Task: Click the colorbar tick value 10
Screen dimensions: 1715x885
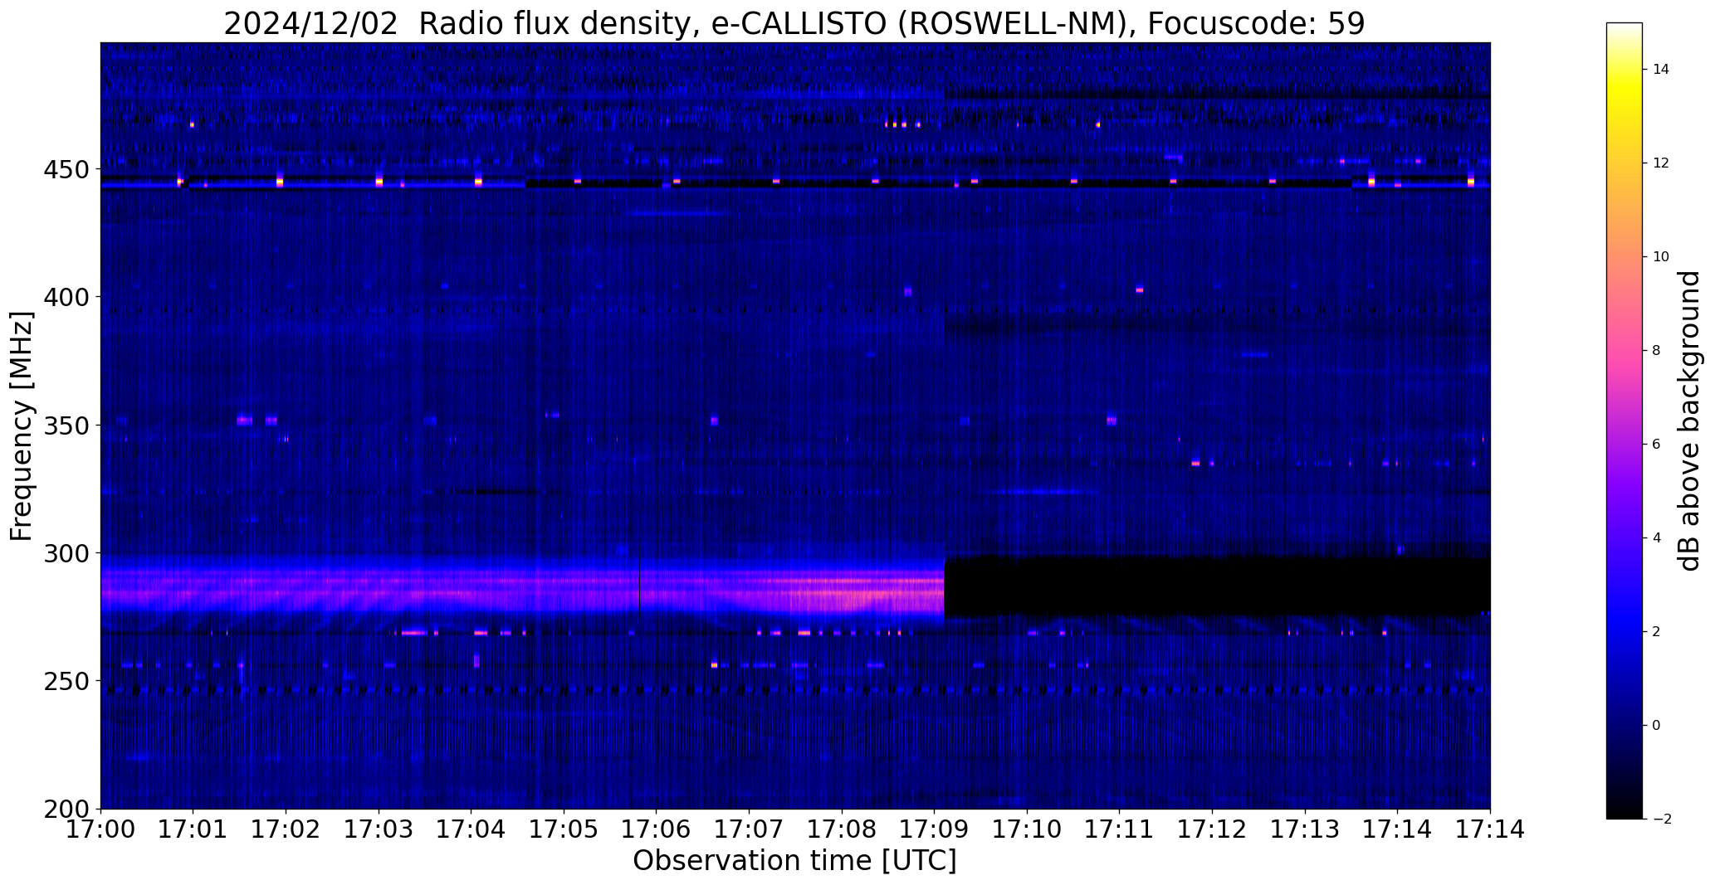Action: (1661, 257)
